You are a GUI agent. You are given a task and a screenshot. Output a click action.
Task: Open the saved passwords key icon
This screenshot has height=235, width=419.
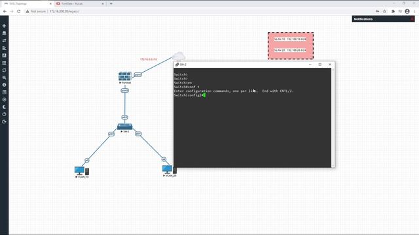click(377, 12)
